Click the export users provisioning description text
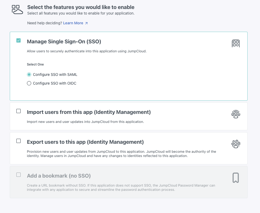 click(121, 154)
